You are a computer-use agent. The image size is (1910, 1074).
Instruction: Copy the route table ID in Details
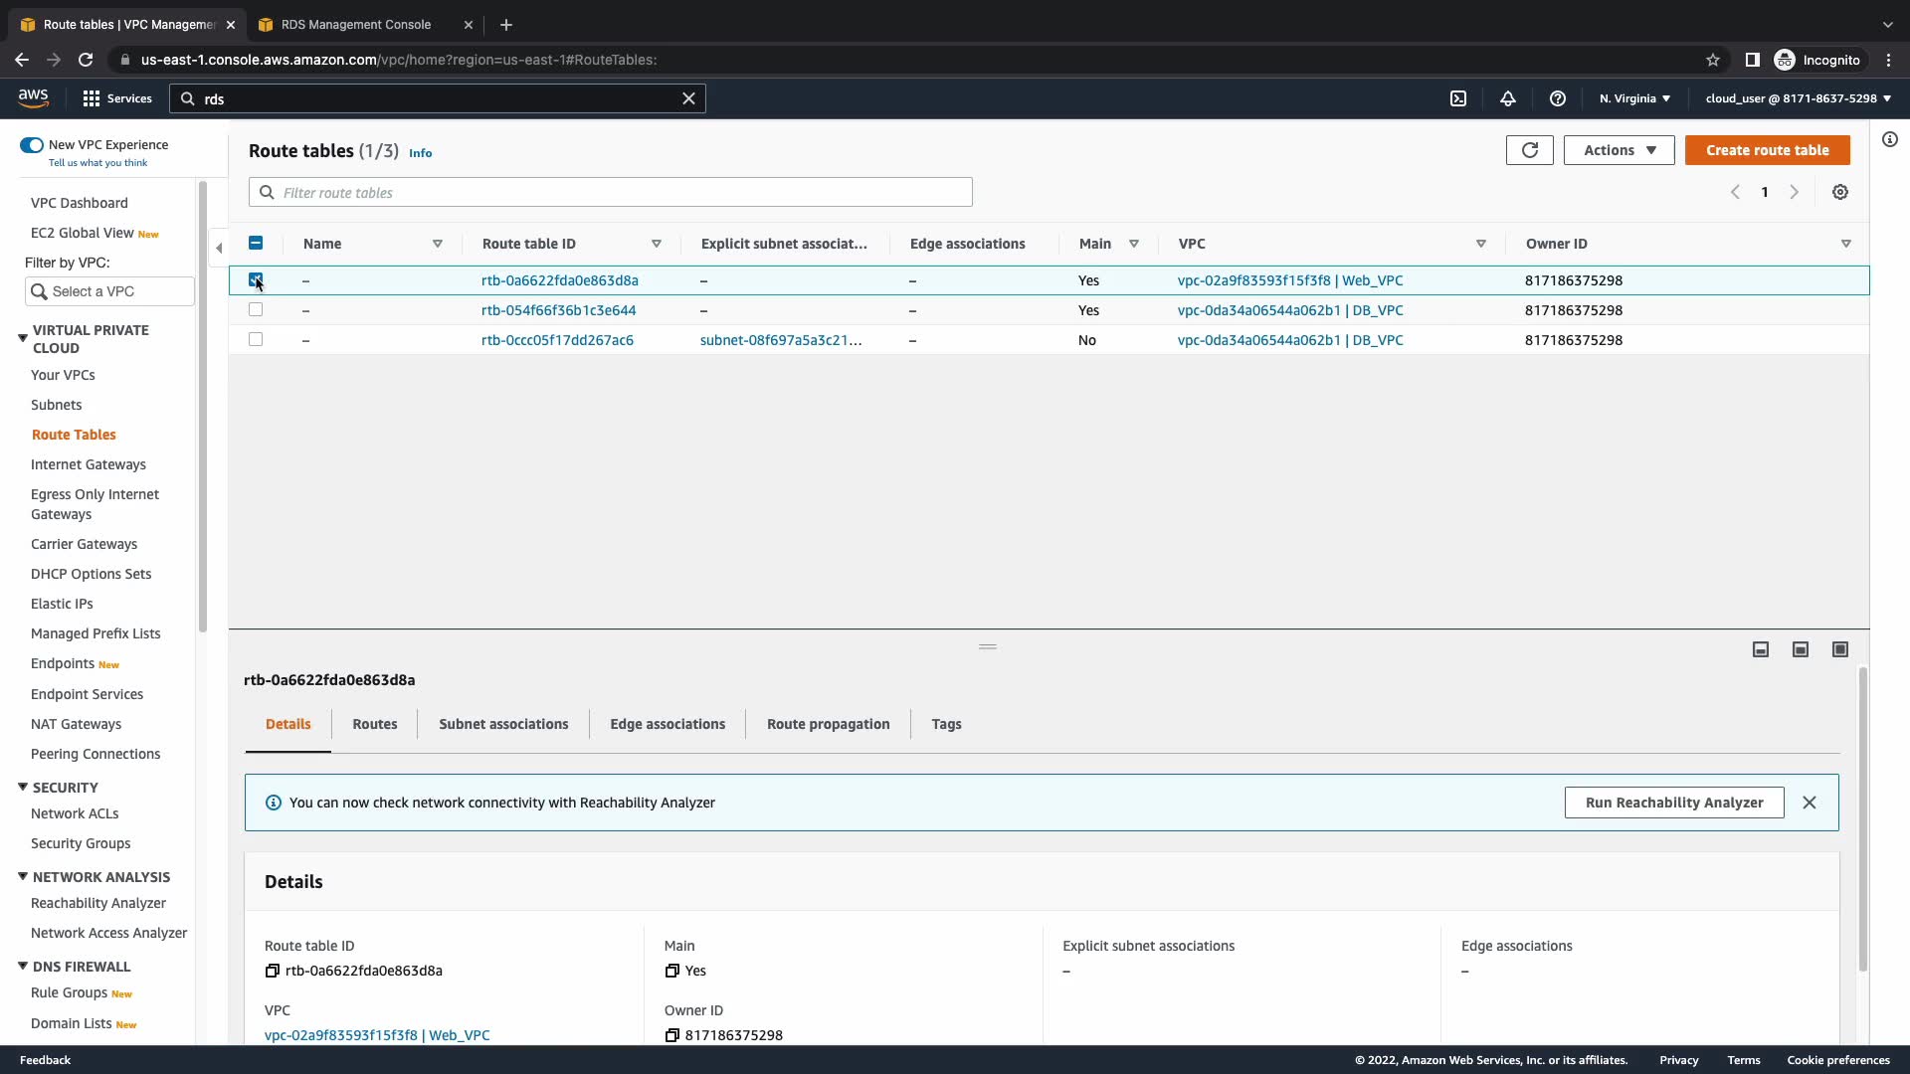pos(273,972)
